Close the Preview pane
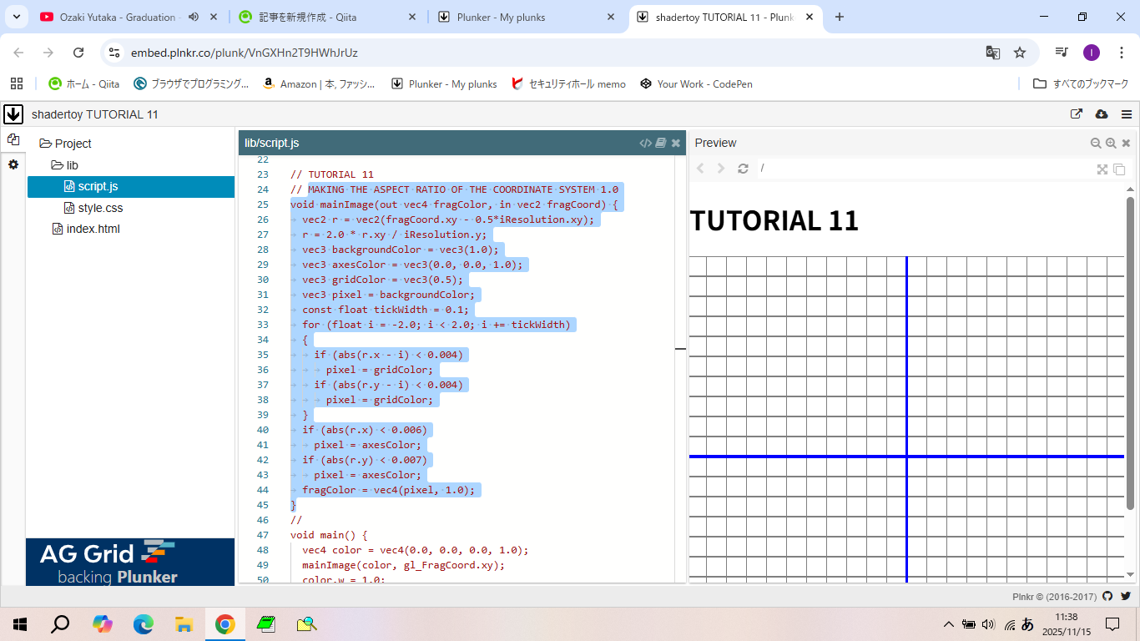Viewport: 1140px width, 641px height. 1126,143
